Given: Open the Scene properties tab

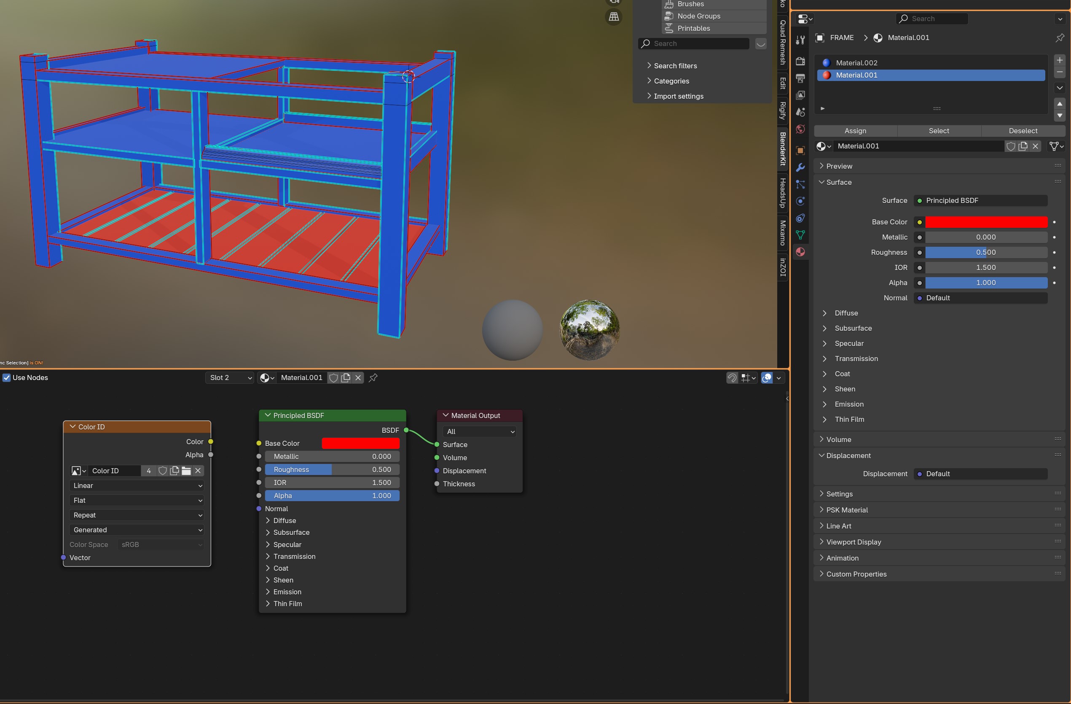Looking at the screenshot, I should tap(800, 112).
